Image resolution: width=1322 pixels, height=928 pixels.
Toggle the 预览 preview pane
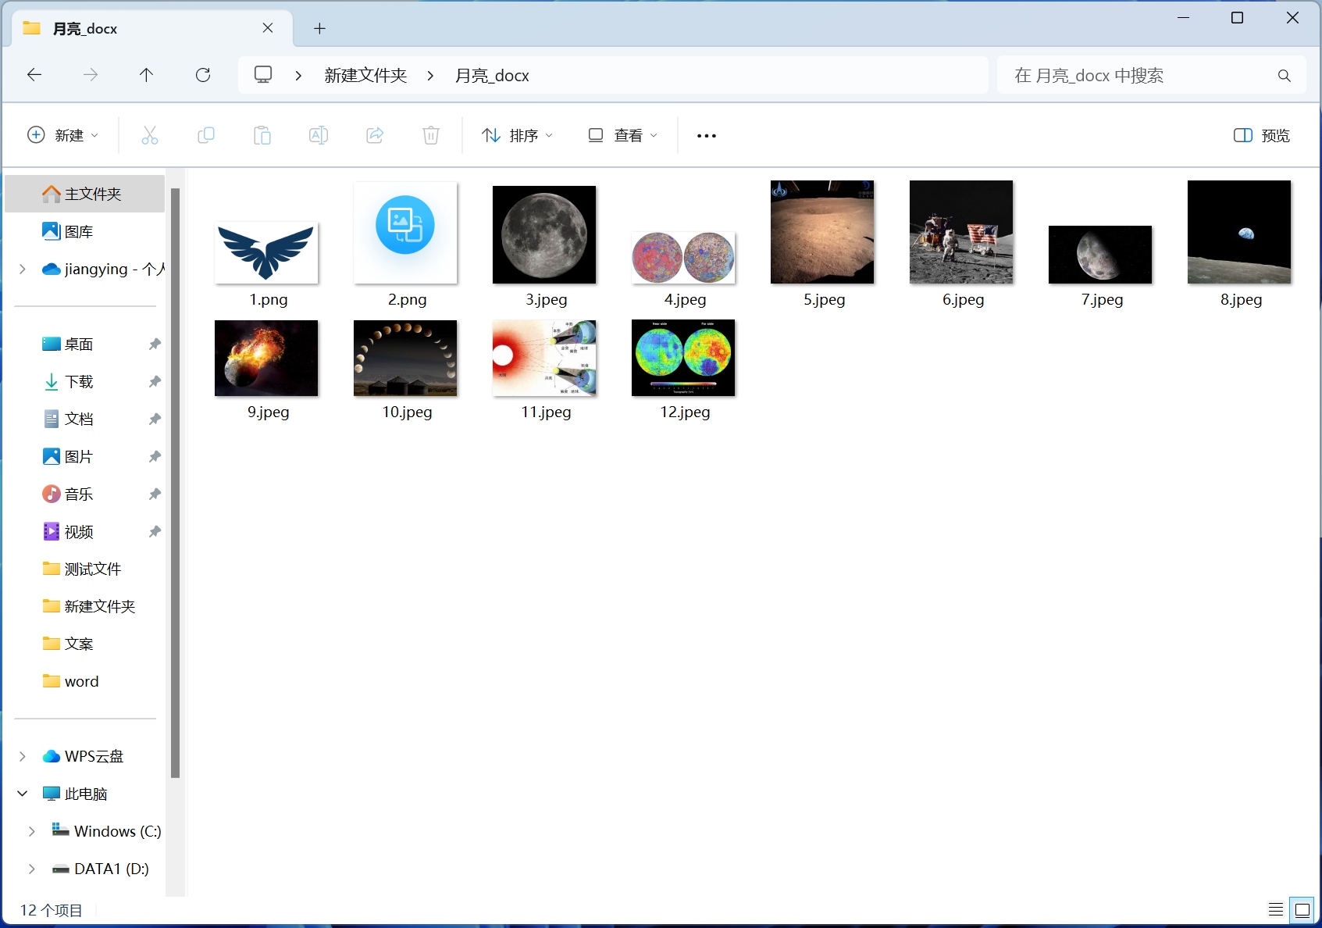(1260, 134)
